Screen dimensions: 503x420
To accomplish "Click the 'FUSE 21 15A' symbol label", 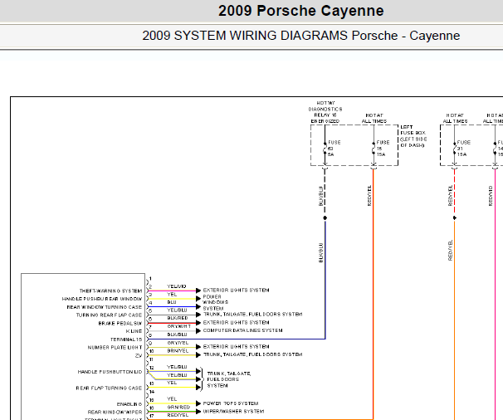I will [463, 149].
